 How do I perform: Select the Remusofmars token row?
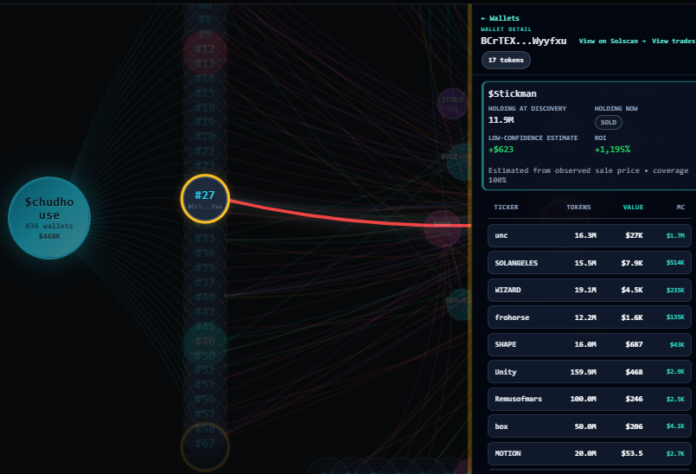pyautogui.click(x=590, y=399)
